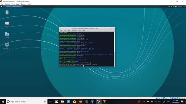The height and width of the screenshot is (104, 186).
Task: Open Windows Task View
Action: tap(50, 101)
